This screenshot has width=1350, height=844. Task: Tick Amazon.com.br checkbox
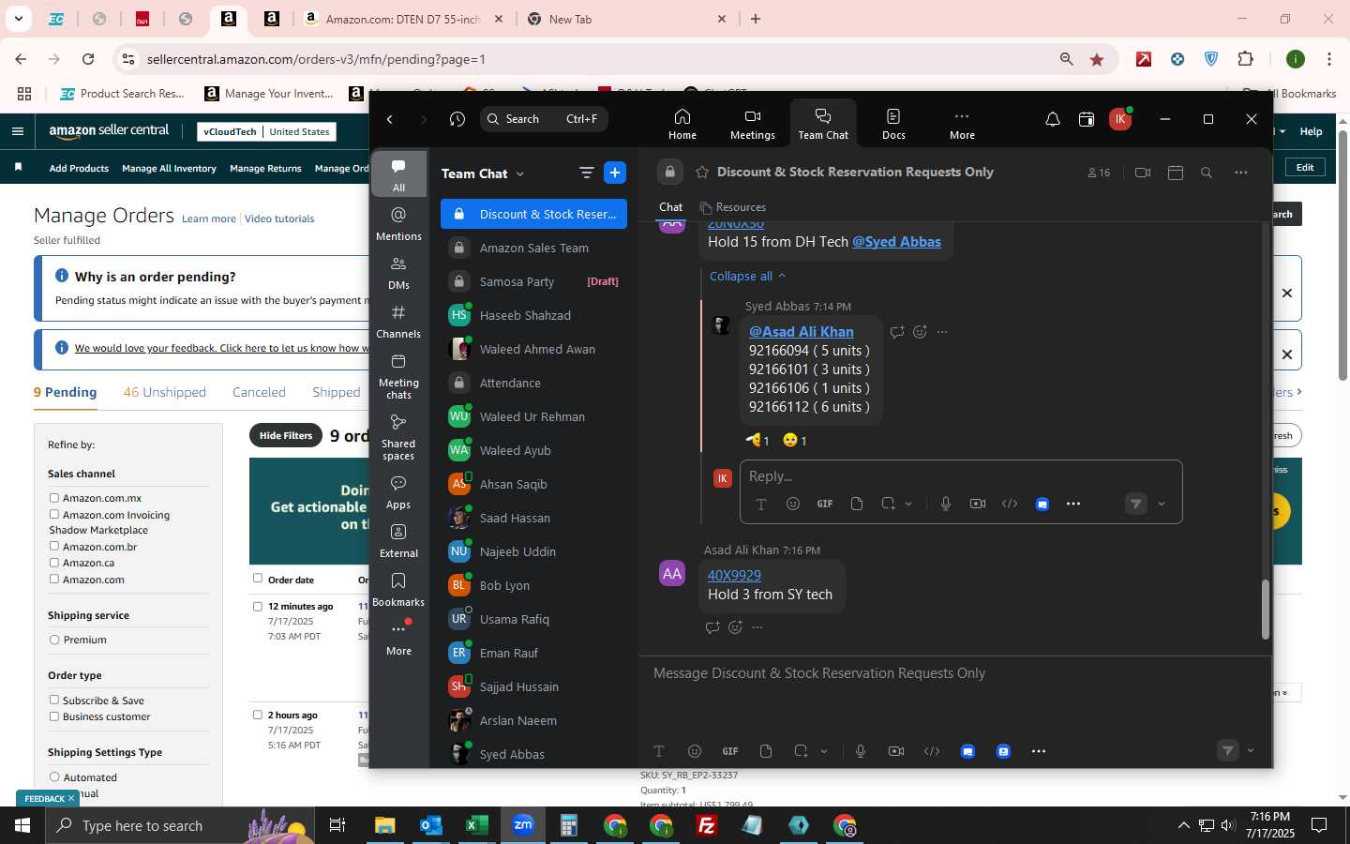(x=54, y=546)
